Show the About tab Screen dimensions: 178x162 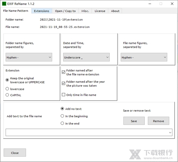point(115,11)
